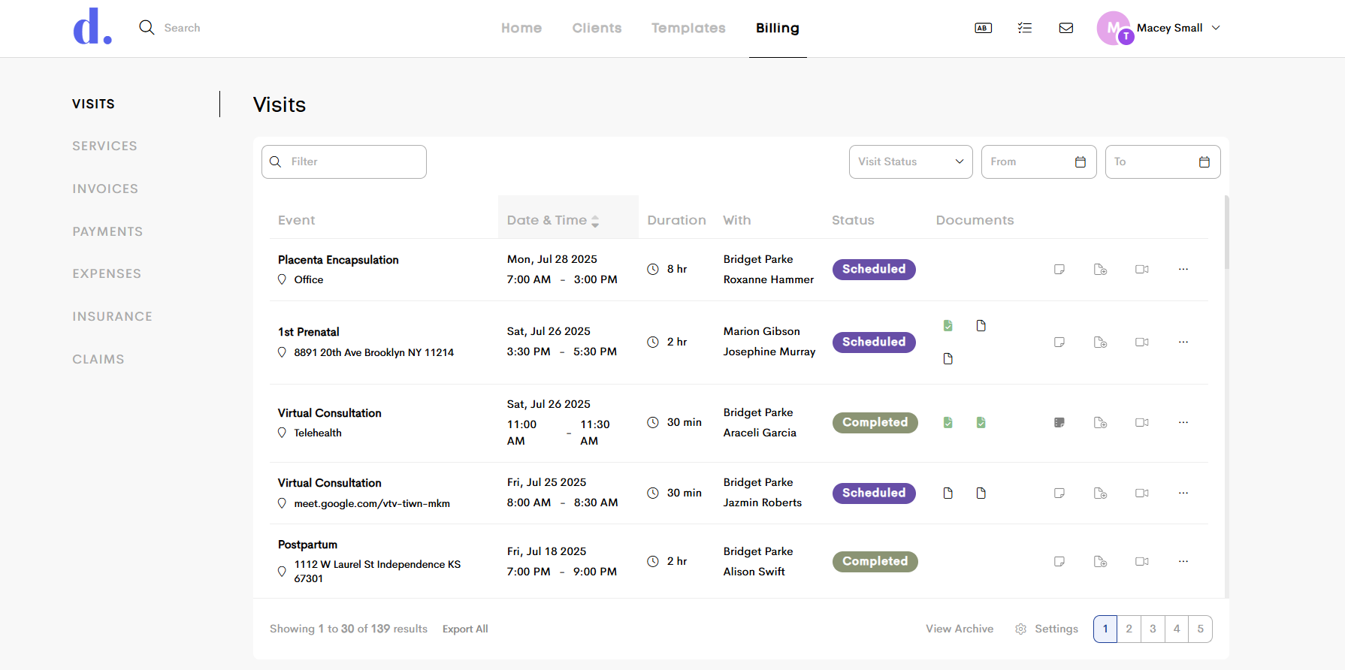Open more options for Araceli Garcia row
This screenshot has height=670, width=1345.
point(1183,422)
